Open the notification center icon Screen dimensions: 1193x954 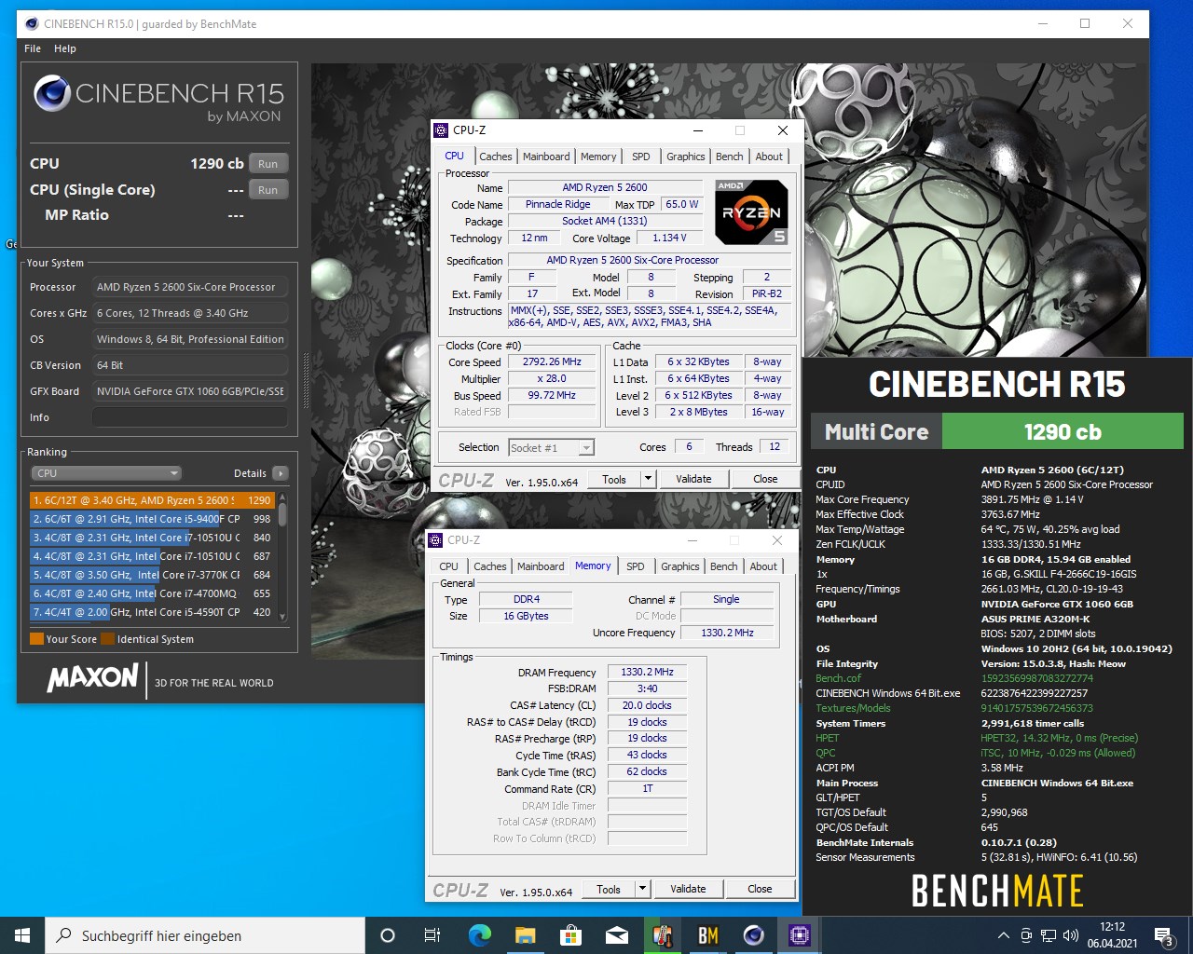[x=1164, y=935]
